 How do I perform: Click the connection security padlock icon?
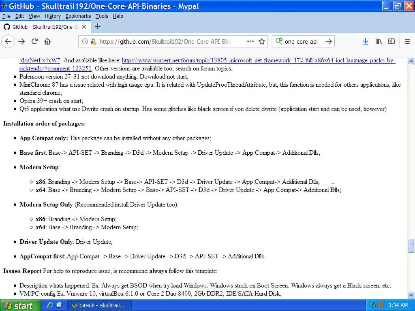pyautogui.click(x=93, y=42)
